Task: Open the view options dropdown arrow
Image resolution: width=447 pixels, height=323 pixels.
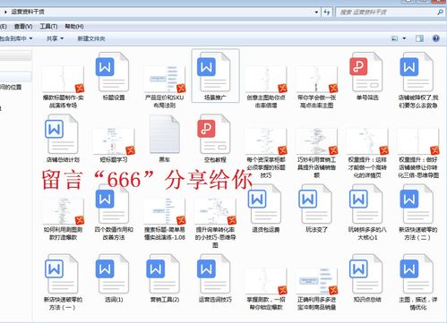Action: [x=404, y=38]
